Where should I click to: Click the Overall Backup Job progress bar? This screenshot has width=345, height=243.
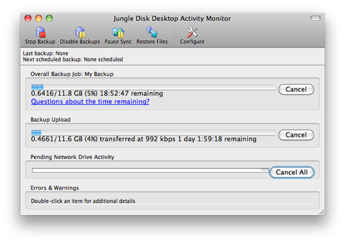153,87
